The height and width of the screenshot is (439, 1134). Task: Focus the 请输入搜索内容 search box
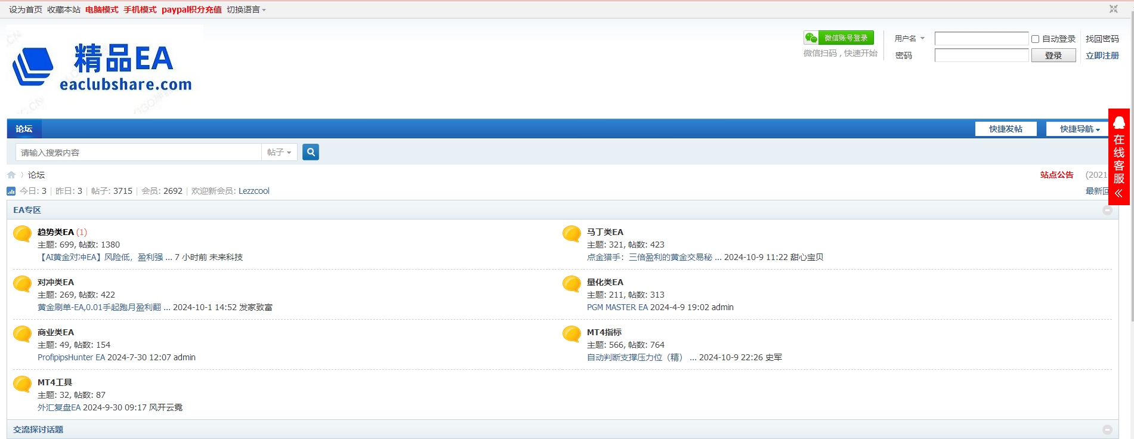[x=138, y=152]
